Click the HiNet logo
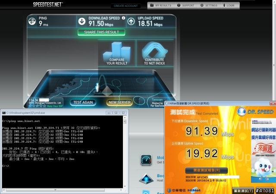 coord(194,190)
